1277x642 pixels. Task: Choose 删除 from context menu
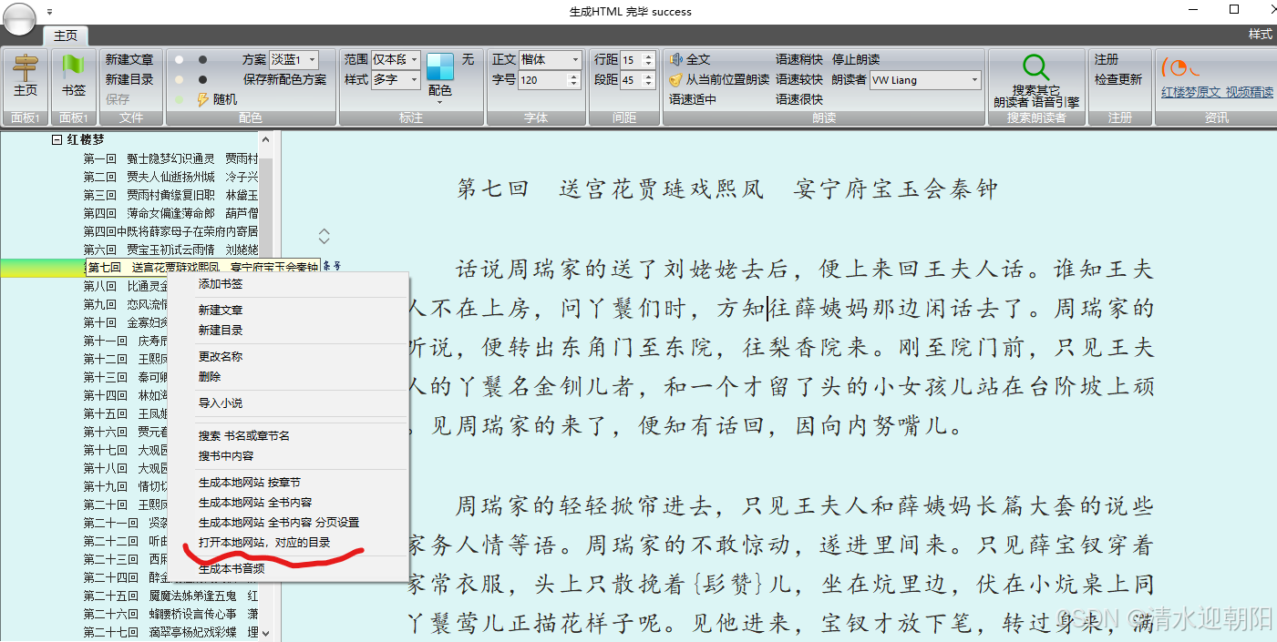click(x=210, y=376)
